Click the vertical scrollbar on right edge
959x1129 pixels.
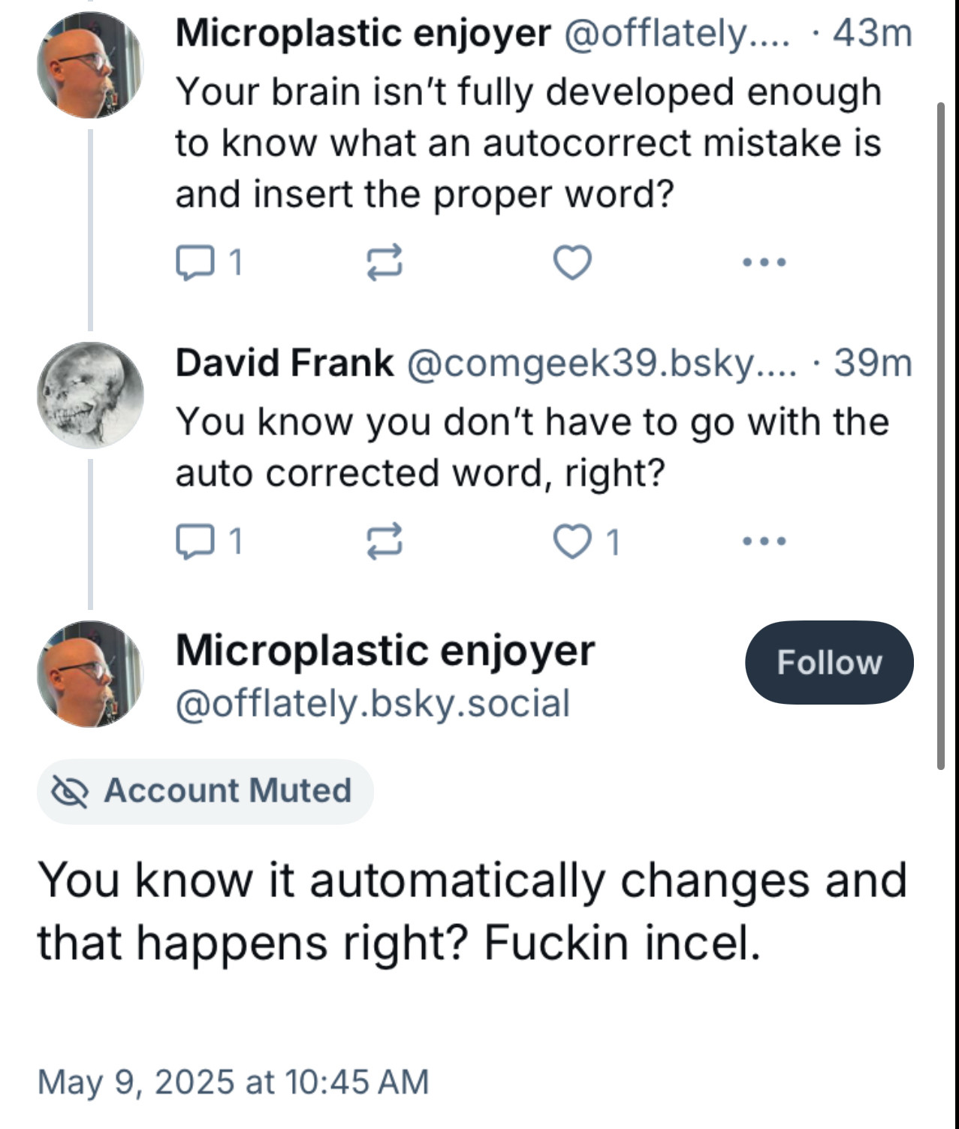940,436
